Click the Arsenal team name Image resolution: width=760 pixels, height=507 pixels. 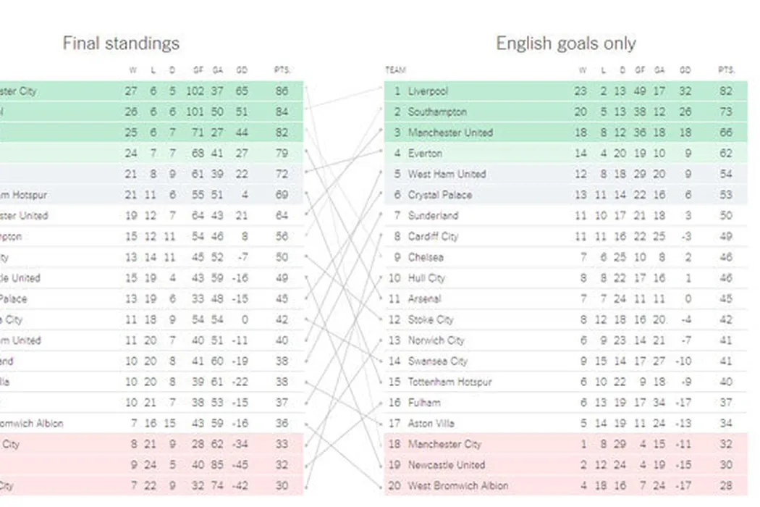pos(424,298)
